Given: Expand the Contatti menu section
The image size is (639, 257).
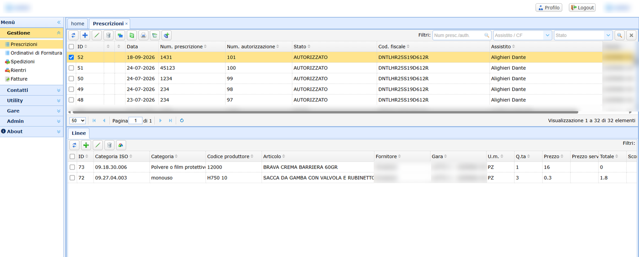Looking at the screenshot, I should click(31, 90).
